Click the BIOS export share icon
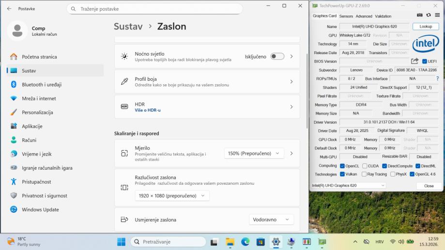Viewport: 445px width, 250px height. 414,61
